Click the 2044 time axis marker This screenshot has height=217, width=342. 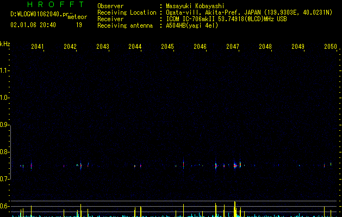[x=135, y=46]
